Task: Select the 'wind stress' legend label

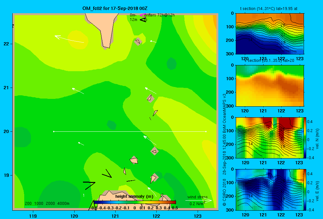Action: tap(198, 197)
